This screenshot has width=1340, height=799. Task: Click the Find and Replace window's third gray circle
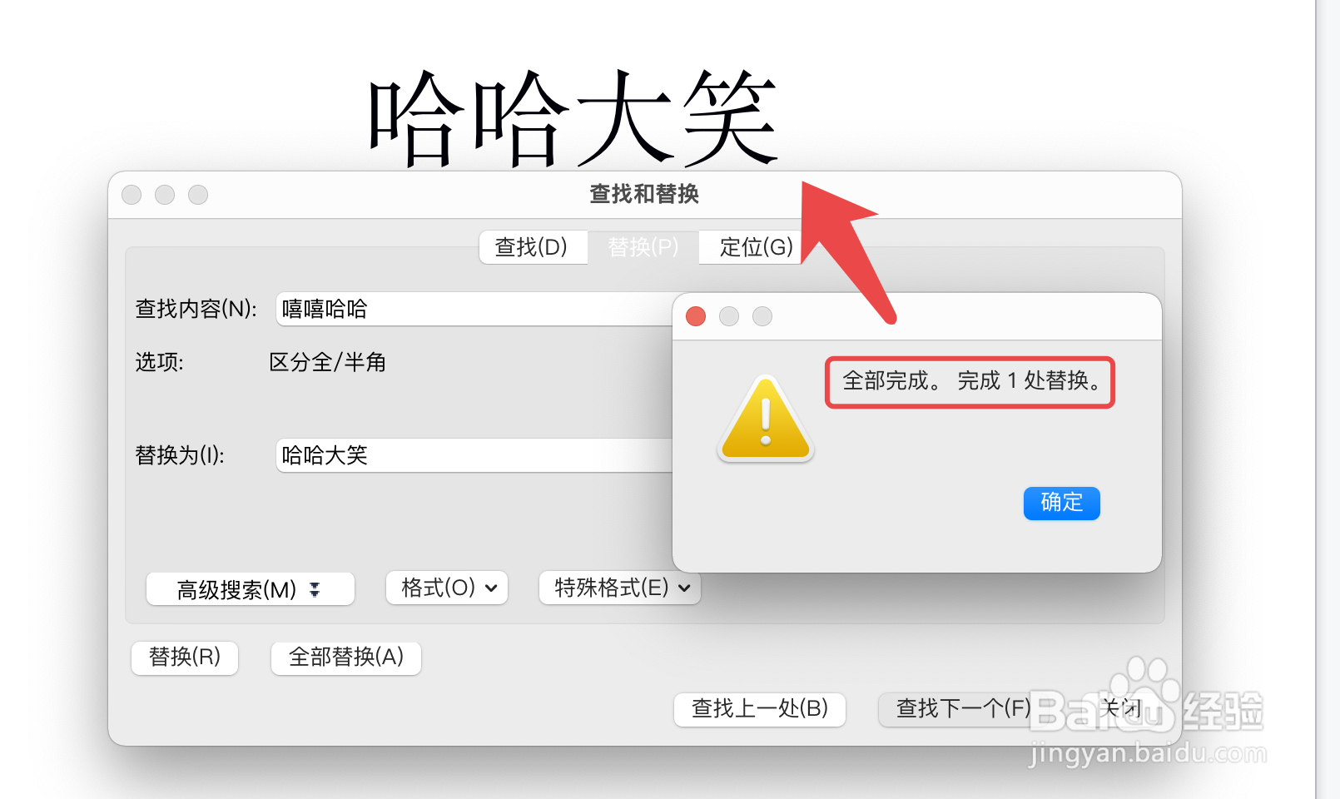[x=198, y=195]
